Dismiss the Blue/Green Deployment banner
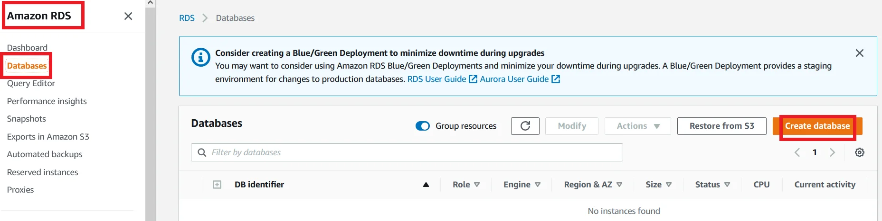This screenshot has height=221, width=882. pyautogui.click(x=860, y=53)
